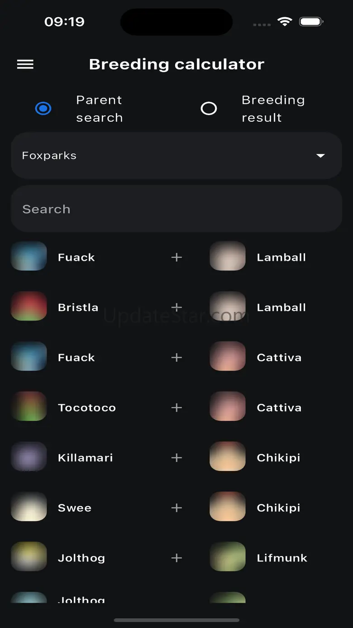This screenshot has height=628, width=353.
Task: Tap the Wi-Fi status icon
Action: click(285, 21)
